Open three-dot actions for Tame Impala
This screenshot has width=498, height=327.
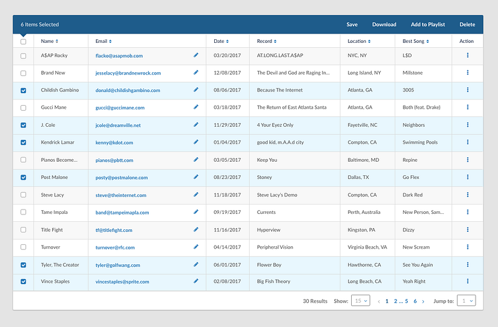(x=467, y=212)
